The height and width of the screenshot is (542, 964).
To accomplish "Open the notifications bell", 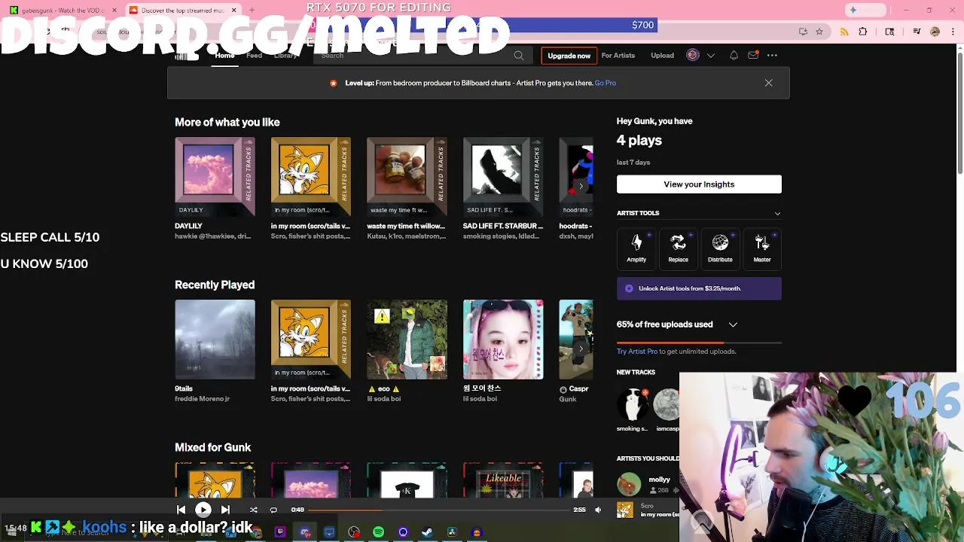I will click(x=734, y=56).
